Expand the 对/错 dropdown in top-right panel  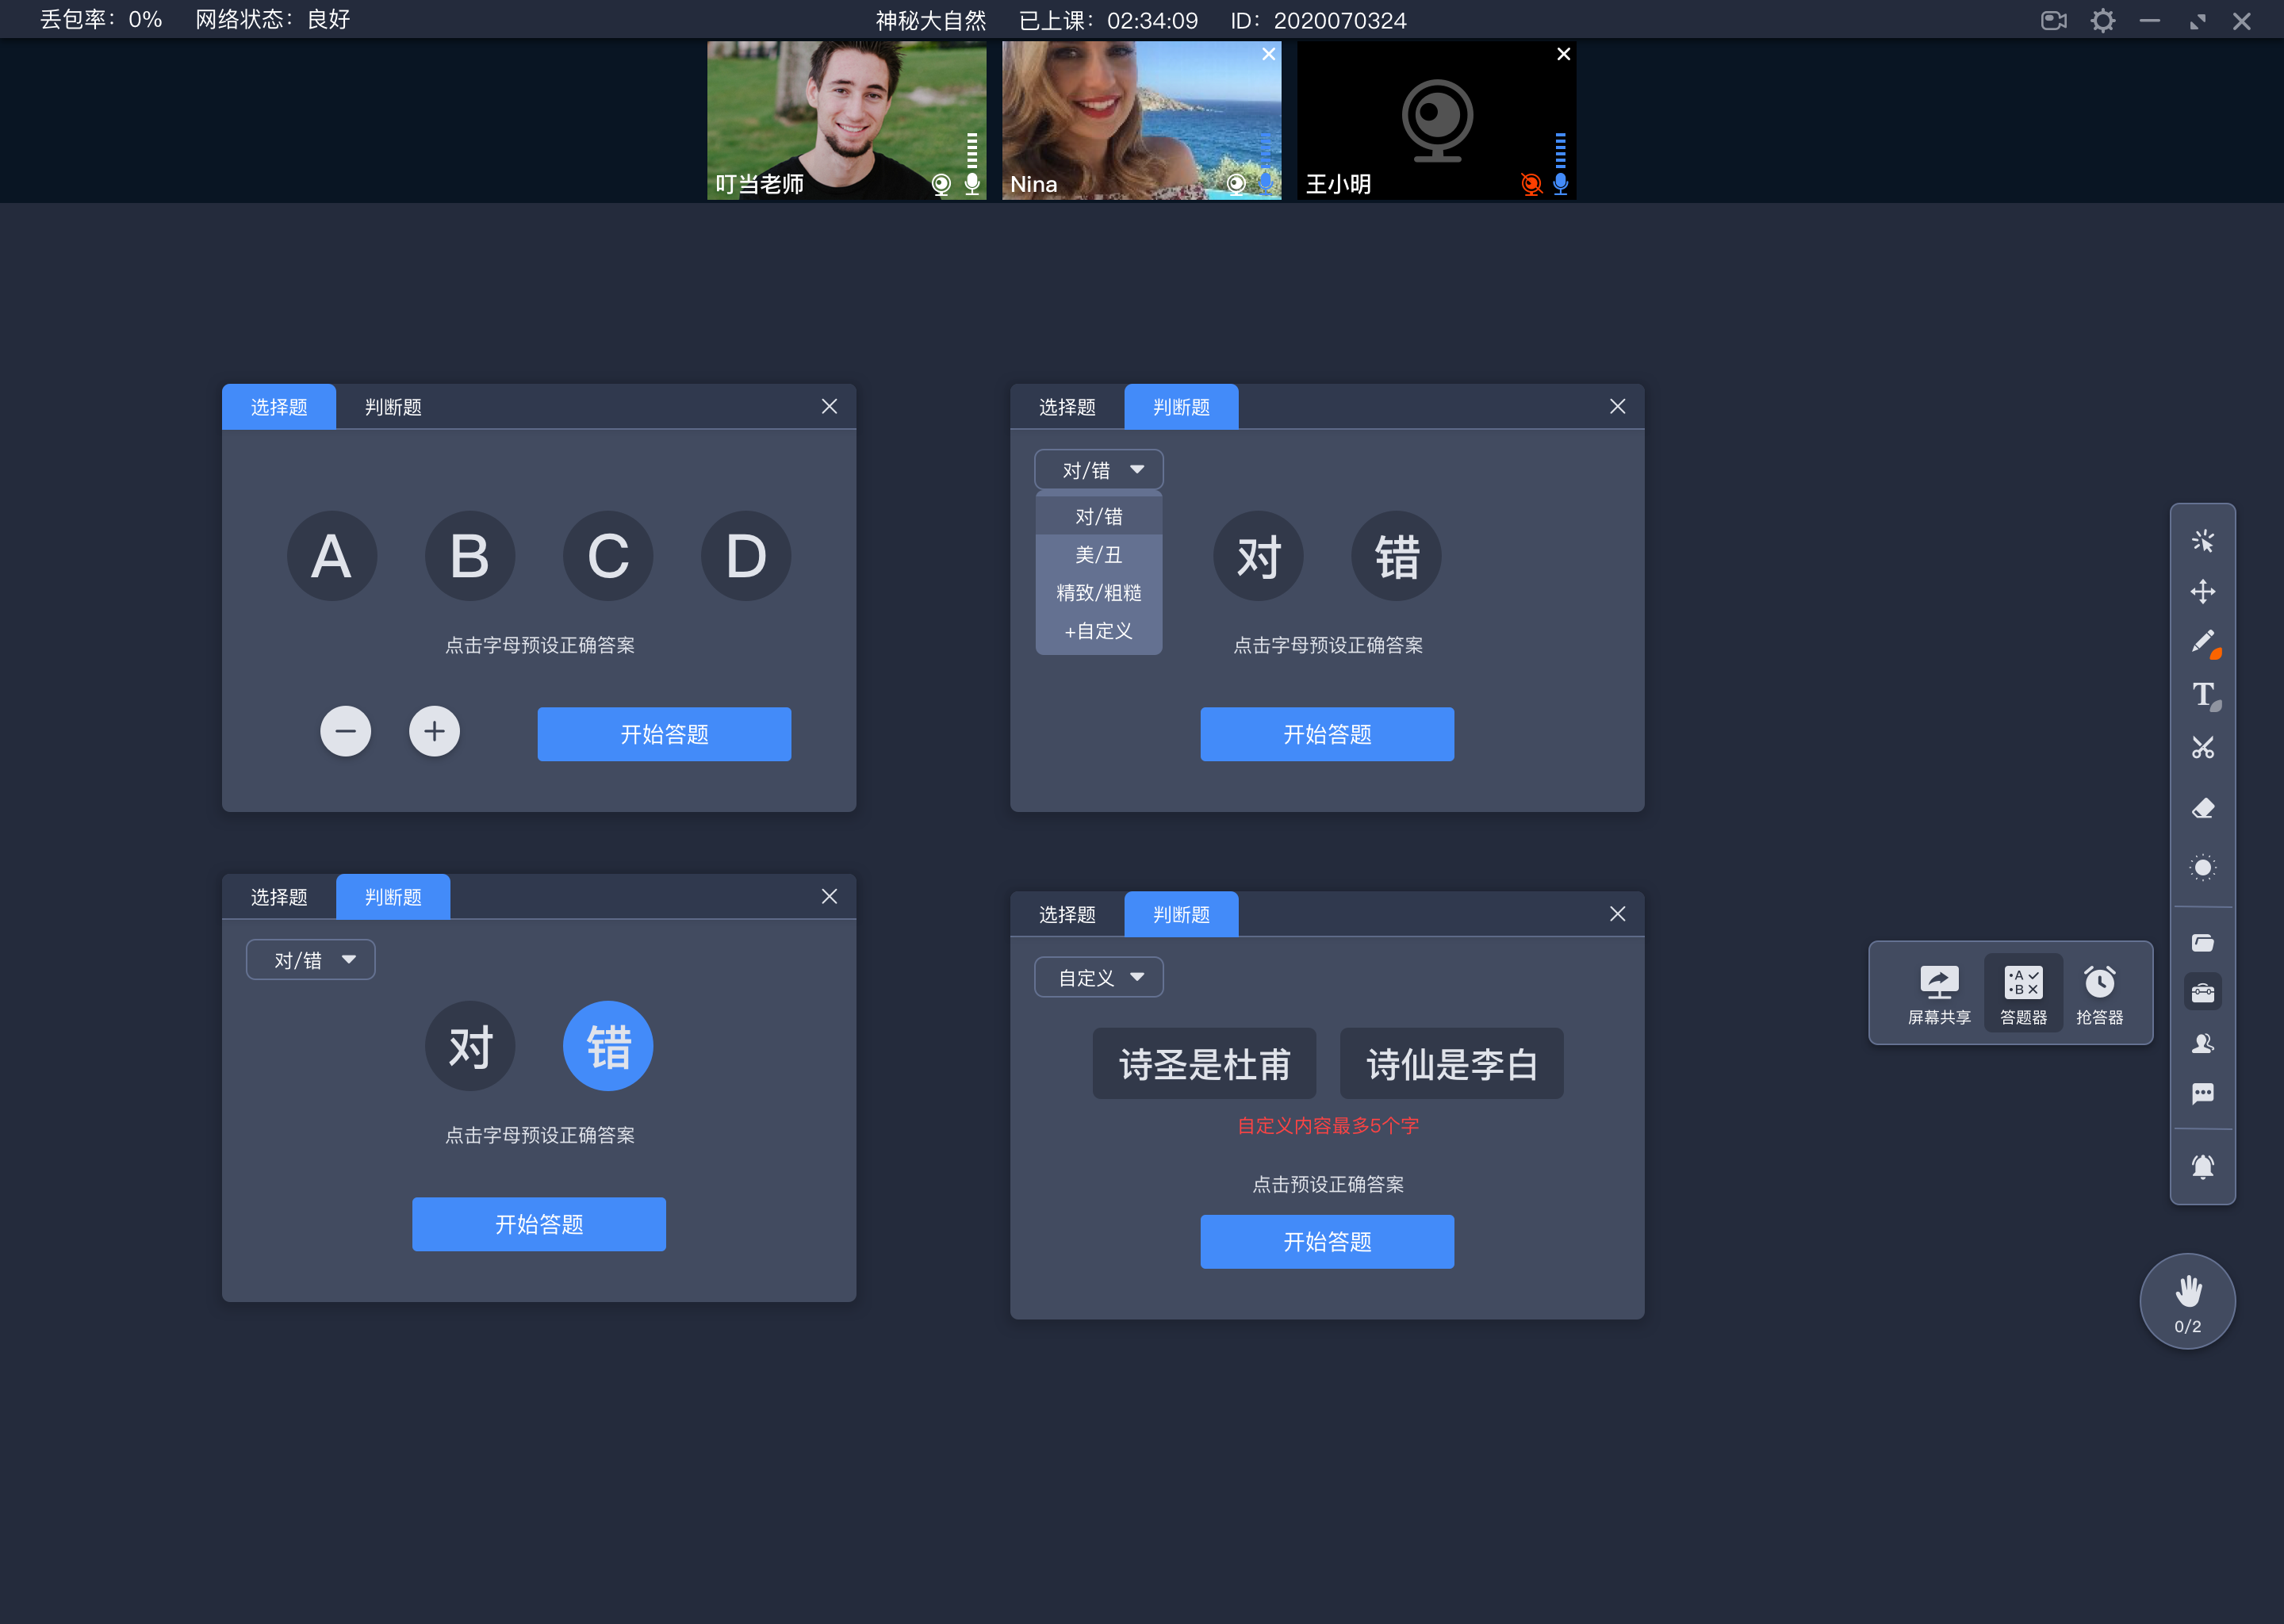pos(1094,469)
